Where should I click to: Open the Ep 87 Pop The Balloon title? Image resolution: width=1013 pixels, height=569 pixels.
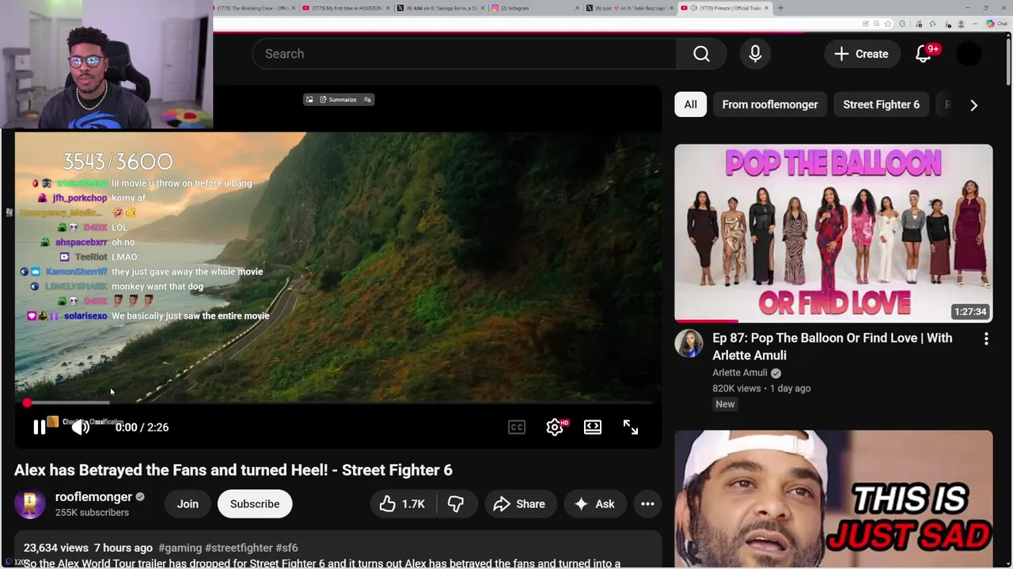point(832,346)
